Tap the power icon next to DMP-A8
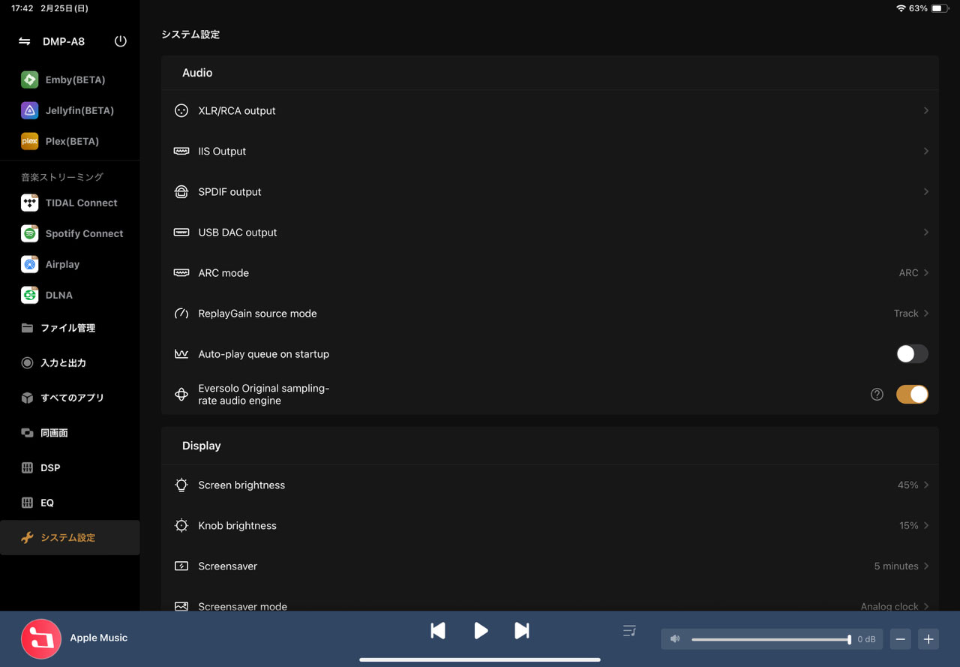 coord(120,41)
